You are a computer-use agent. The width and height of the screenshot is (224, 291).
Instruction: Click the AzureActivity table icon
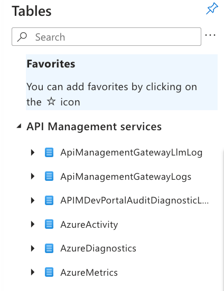click(x=49, y=224)
